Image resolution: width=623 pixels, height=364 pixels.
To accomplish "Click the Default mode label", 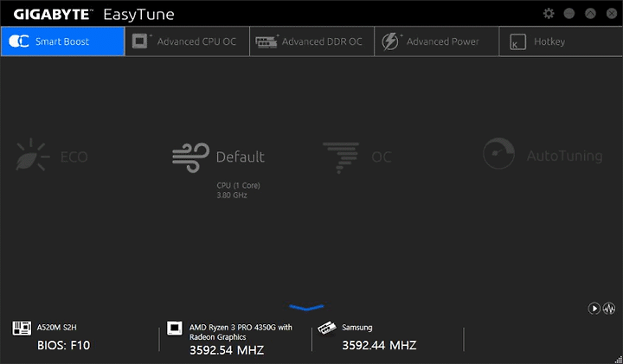I will (x=241, y=156).
